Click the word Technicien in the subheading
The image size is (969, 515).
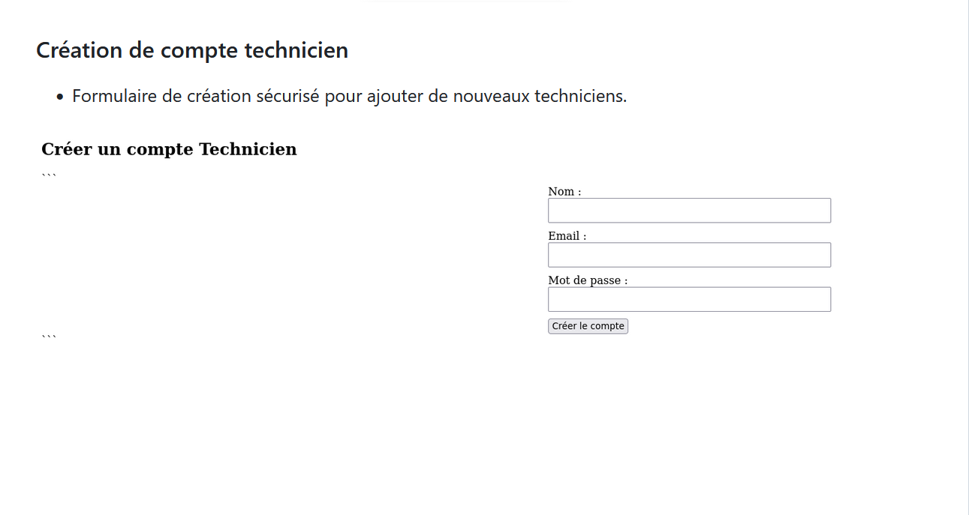click(x=248, y=148)
